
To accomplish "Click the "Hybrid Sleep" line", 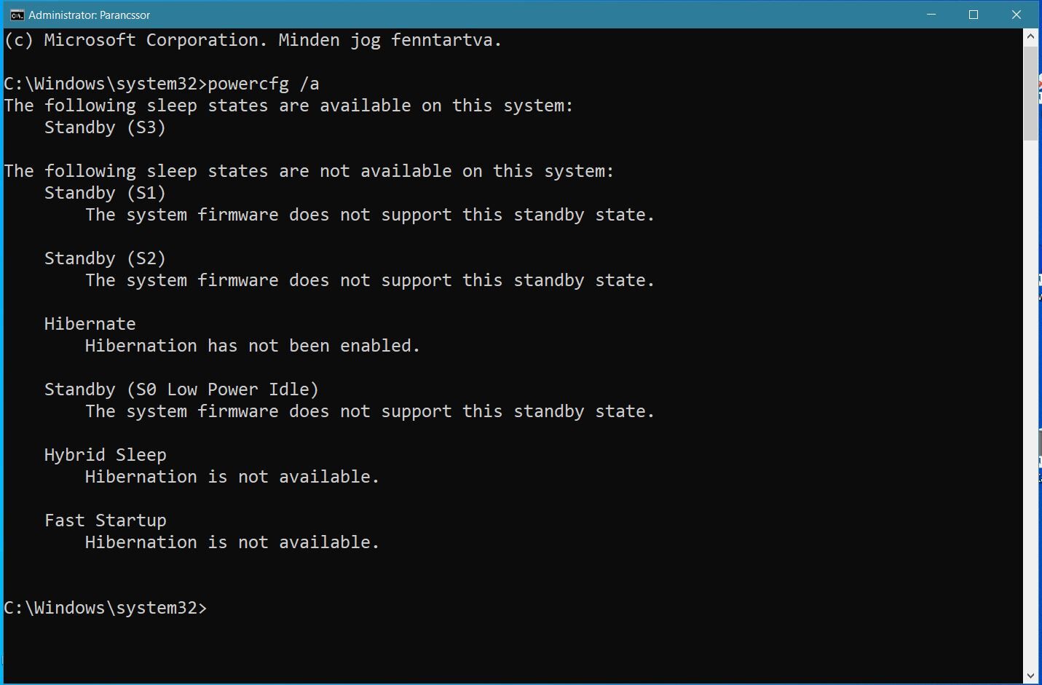I will (106, 455).
